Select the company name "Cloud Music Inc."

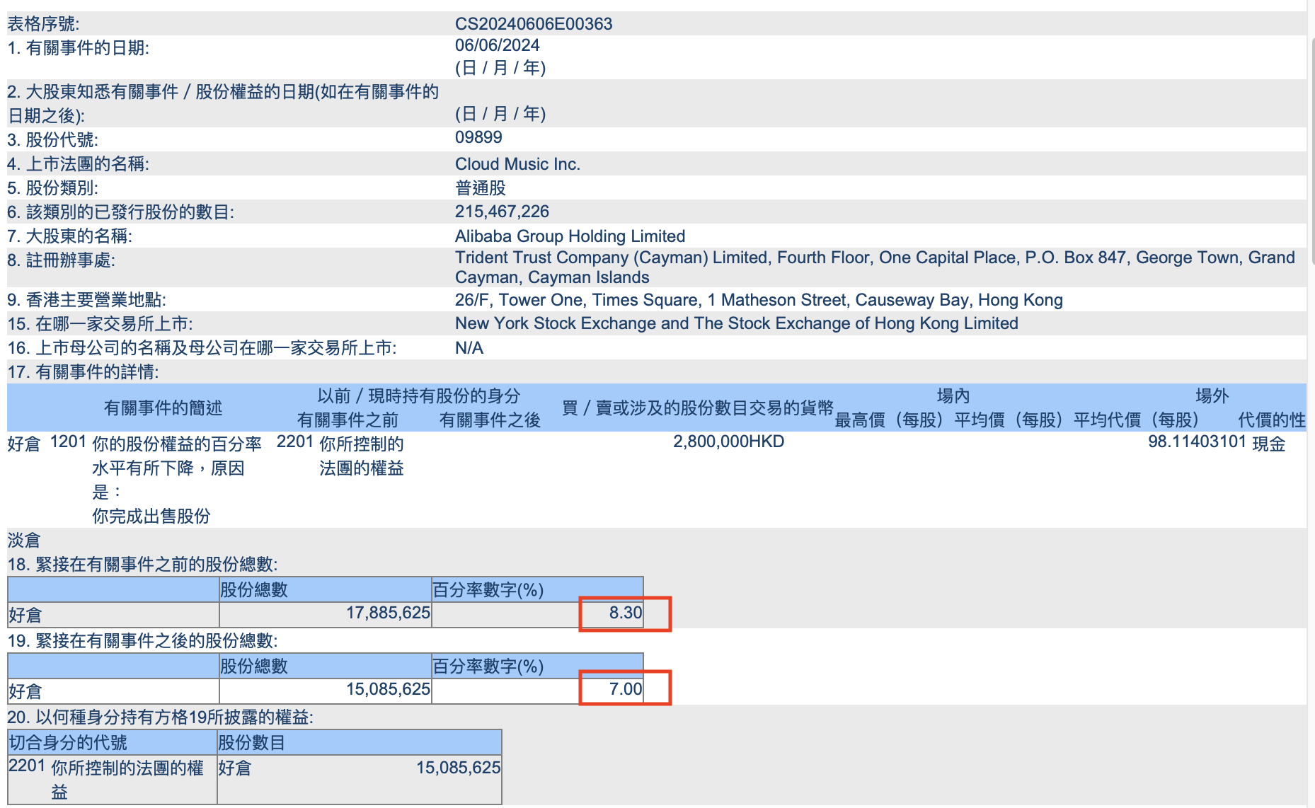[517, 164]
